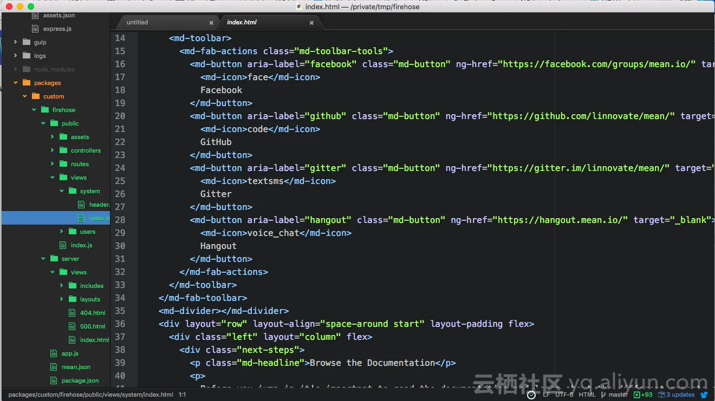Image resolution: width=715 pixels, height=401 pixels.
Task: Select the highlighted index file in system folder
Action: tap(55, 218)
